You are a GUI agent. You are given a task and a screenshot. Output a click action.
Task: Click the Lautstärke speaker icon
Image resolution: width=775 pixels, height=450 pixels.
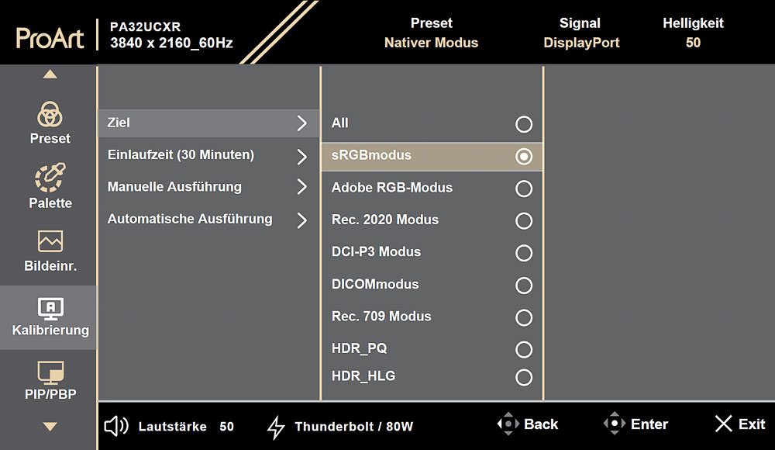coord(116,426)
